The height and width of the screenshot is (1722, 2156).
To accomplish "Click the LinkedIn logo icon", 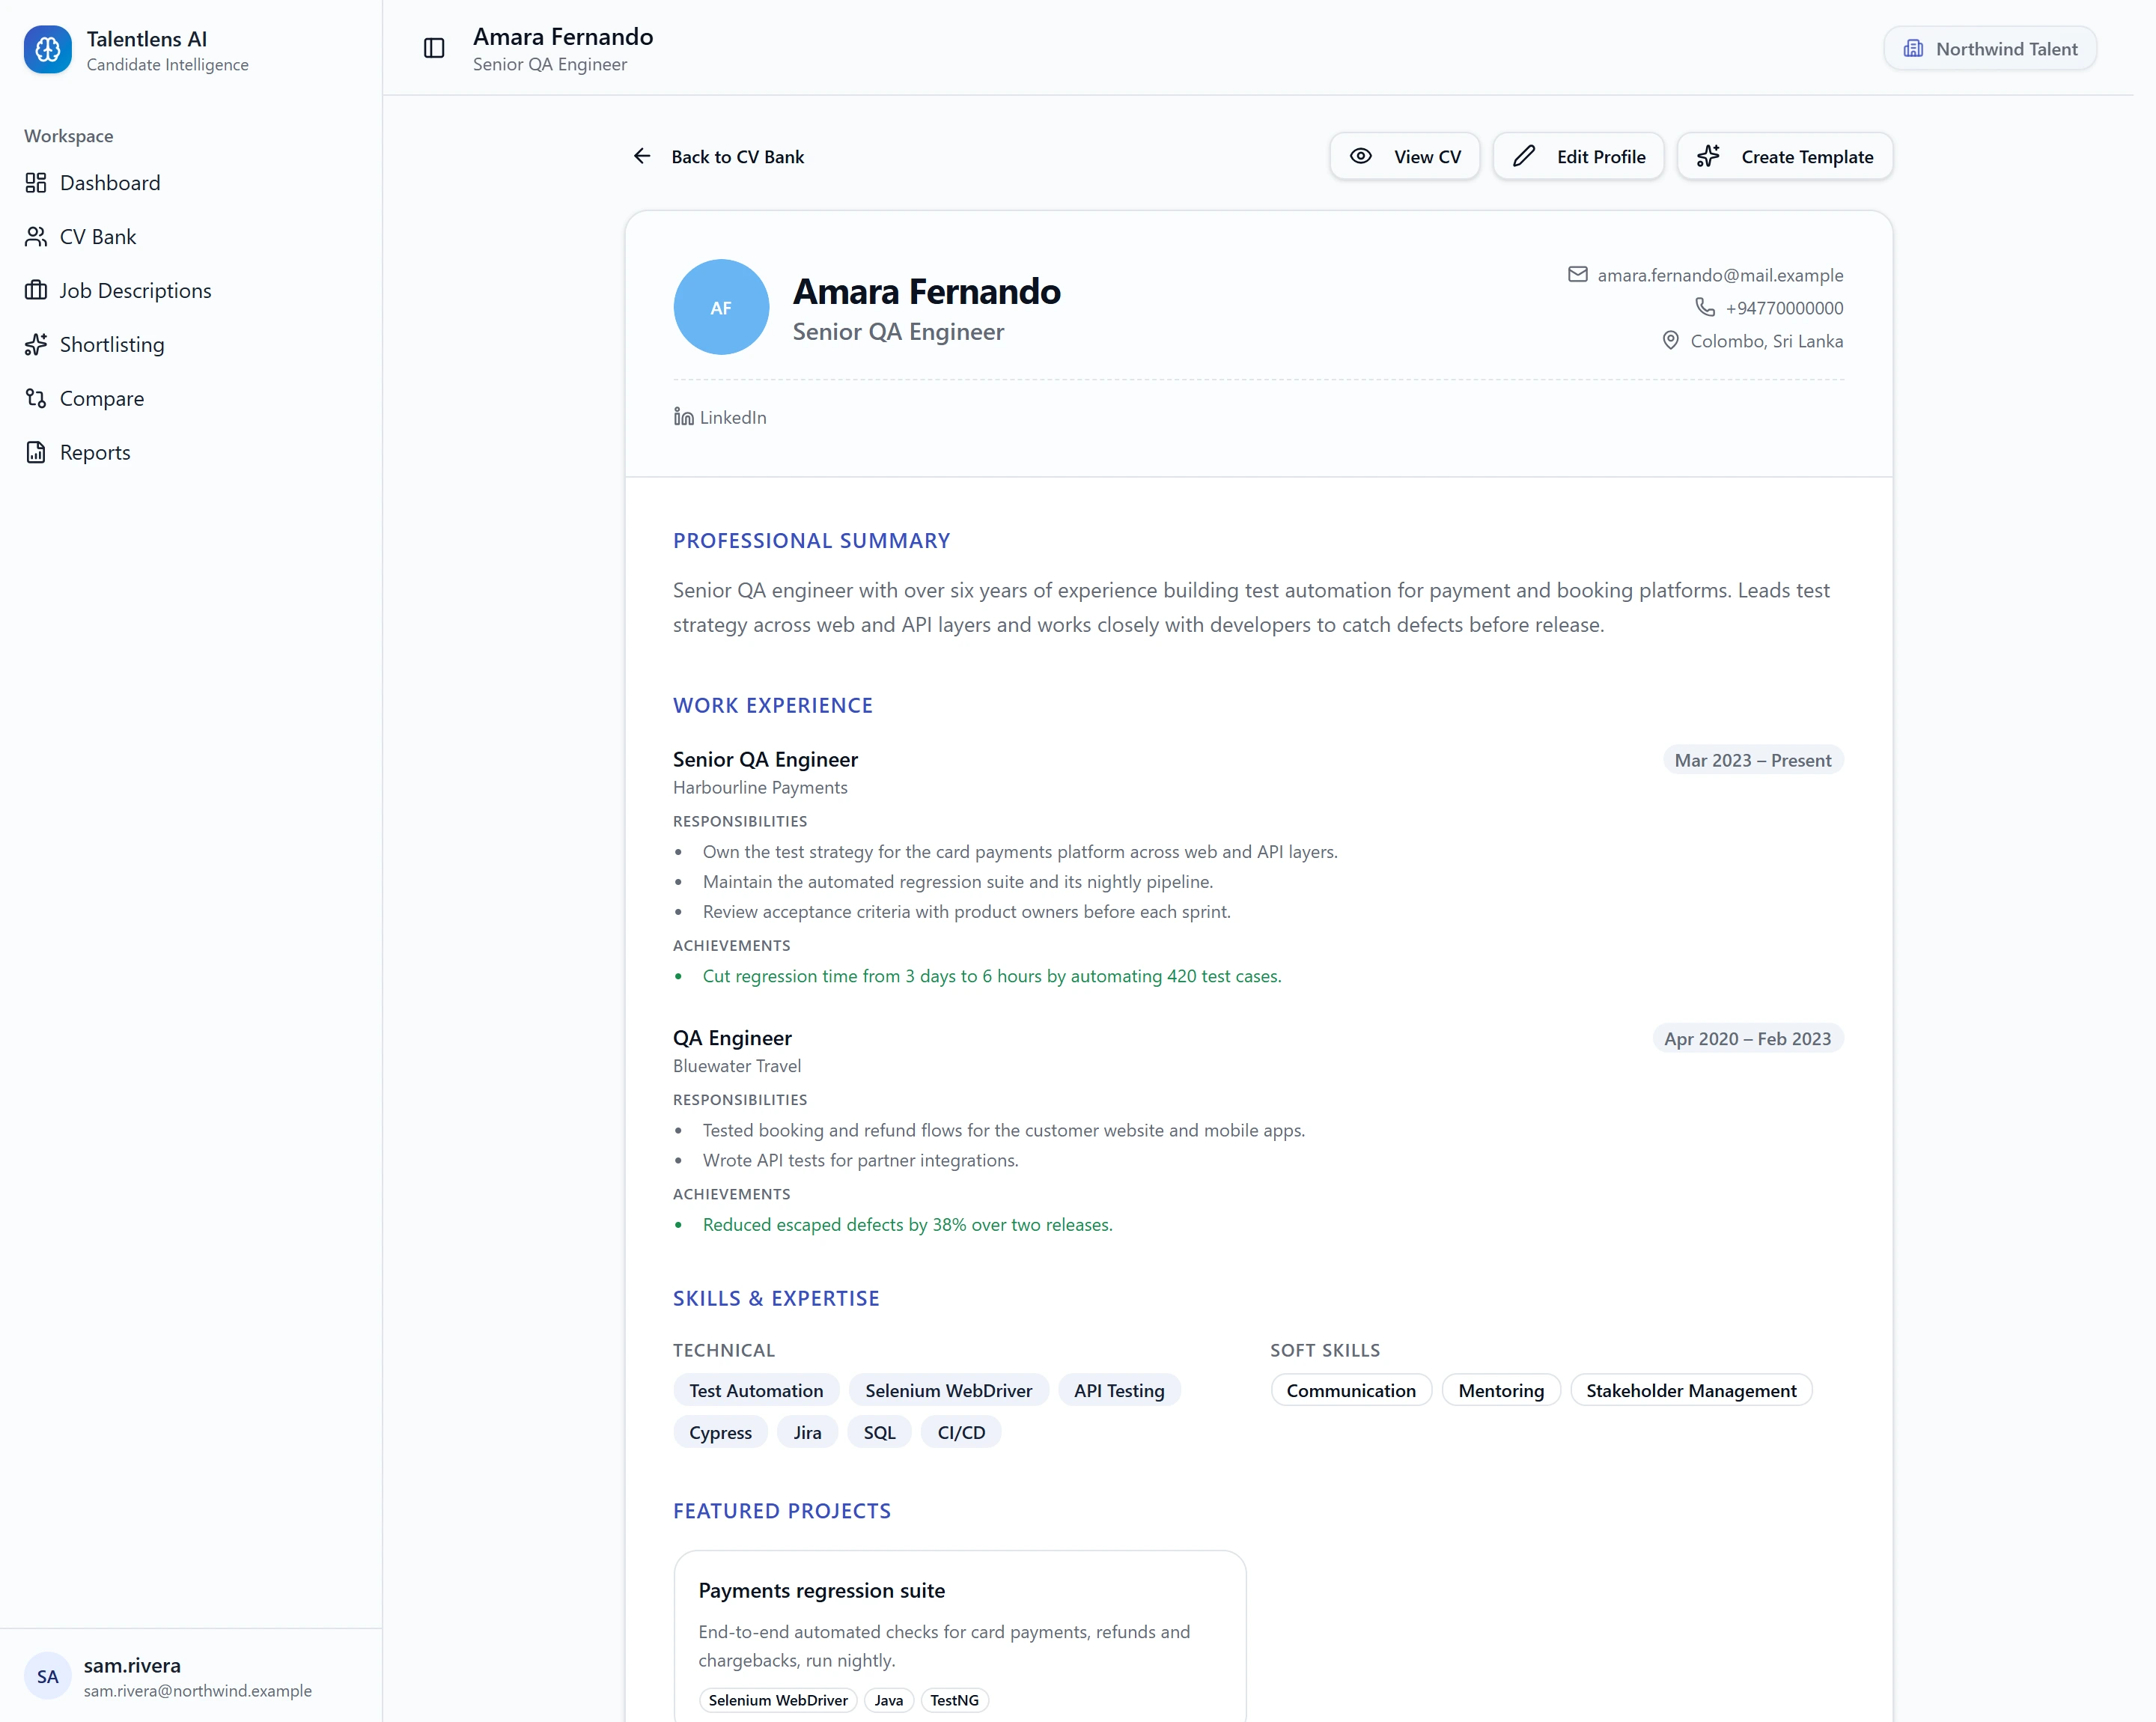I will 683,417.
